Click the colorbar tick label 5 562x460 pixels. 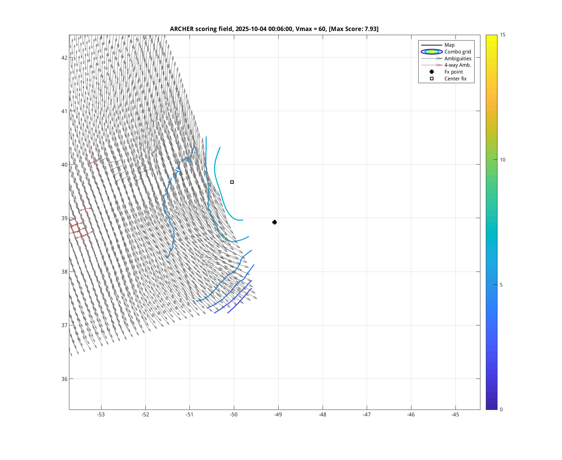[x=501, y=285]
